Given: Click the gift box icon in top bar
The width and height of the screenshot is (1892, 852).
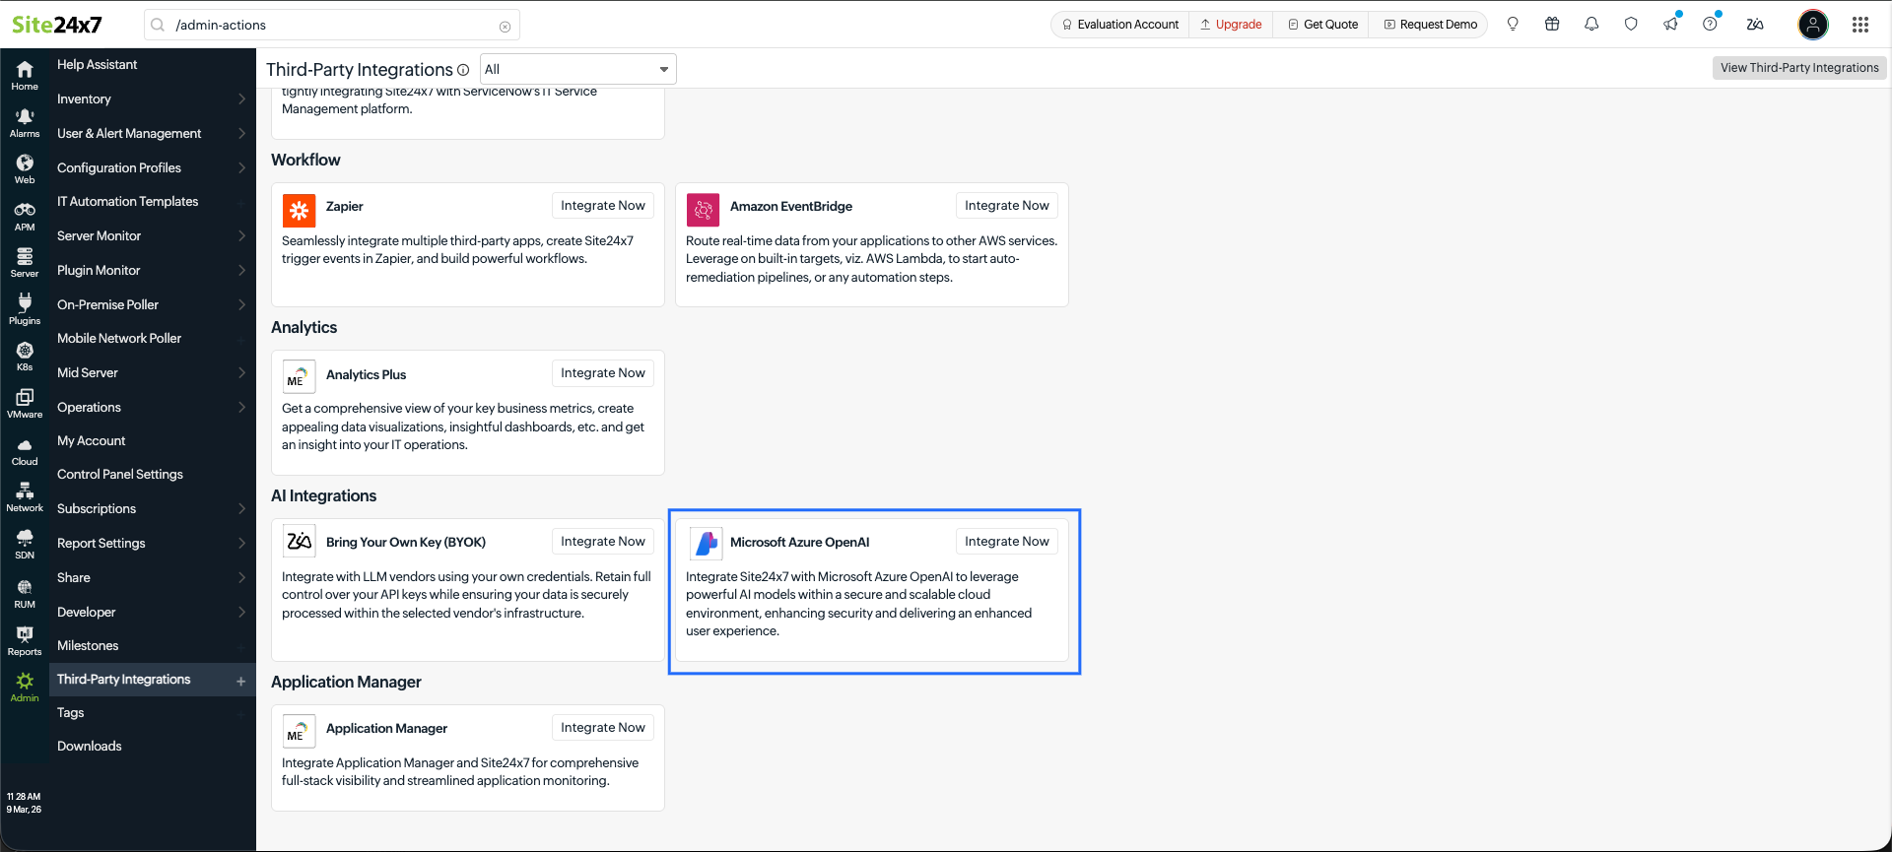Looking at the screenshot, I should pyautogui.click(x=1552, y=24).
